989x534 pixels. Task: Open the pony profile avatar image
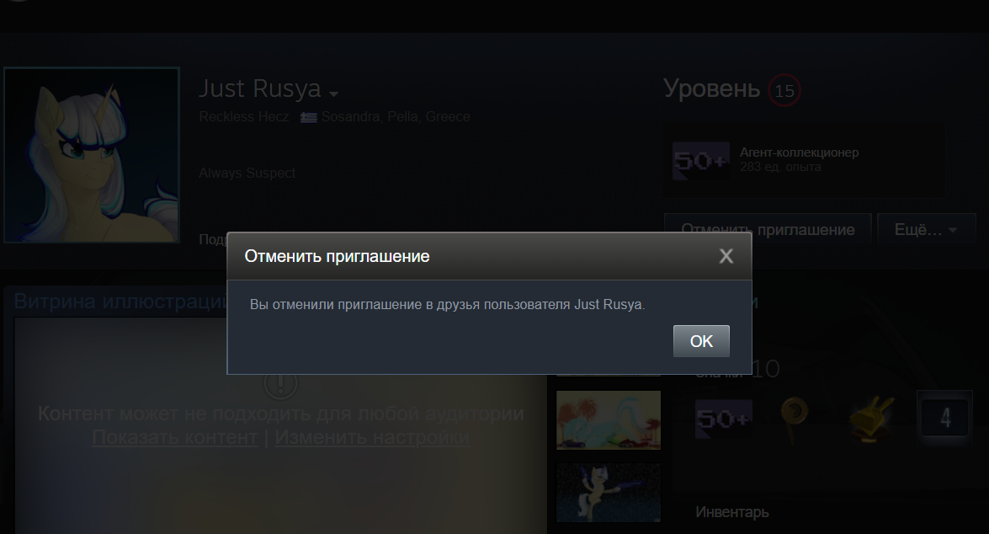(92, 155)
